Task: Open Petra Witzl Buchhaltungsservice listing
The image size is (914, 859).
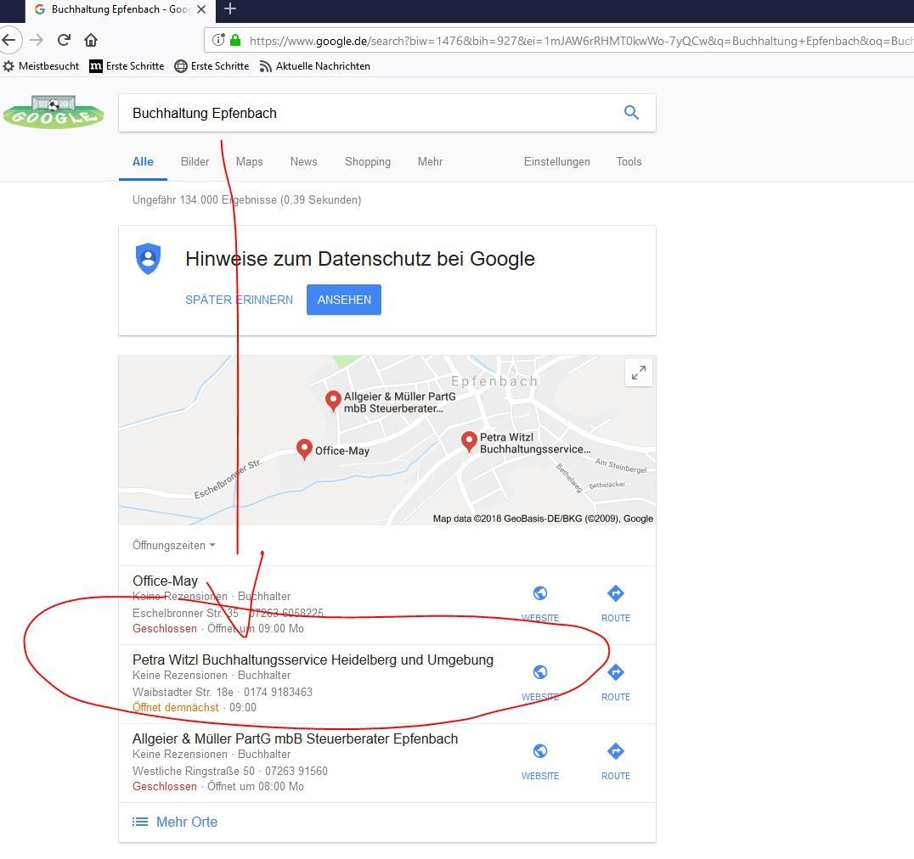Action: point(313,660)
